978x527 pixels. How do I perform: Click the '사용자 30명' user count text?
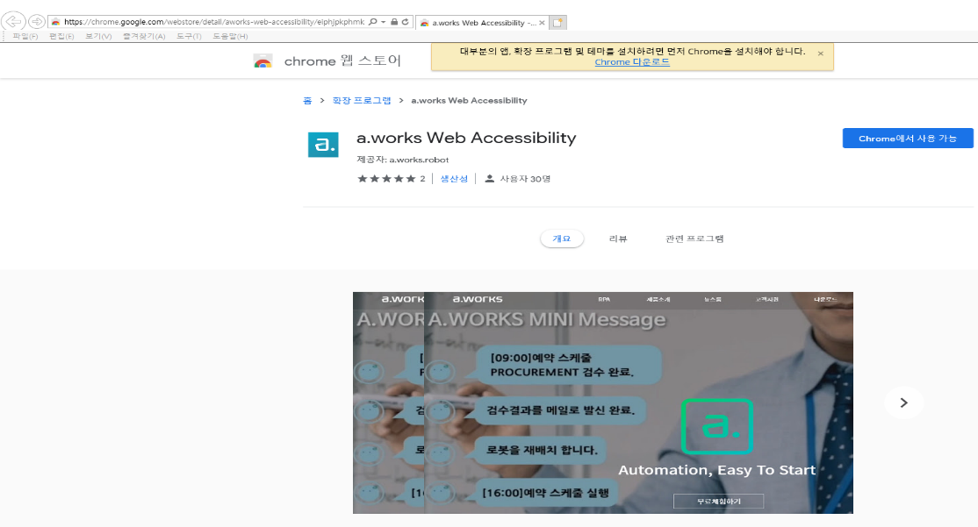pyautogui.click(x=525, y=179)
